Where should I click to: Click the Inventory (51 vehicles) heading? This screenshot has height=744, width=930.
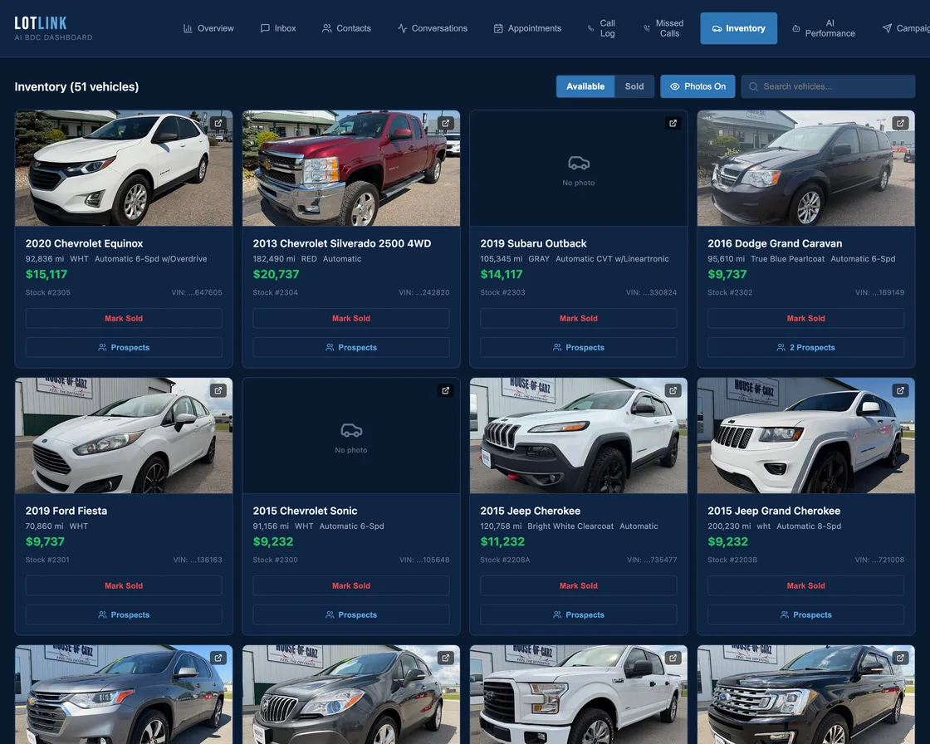(76, 86)
